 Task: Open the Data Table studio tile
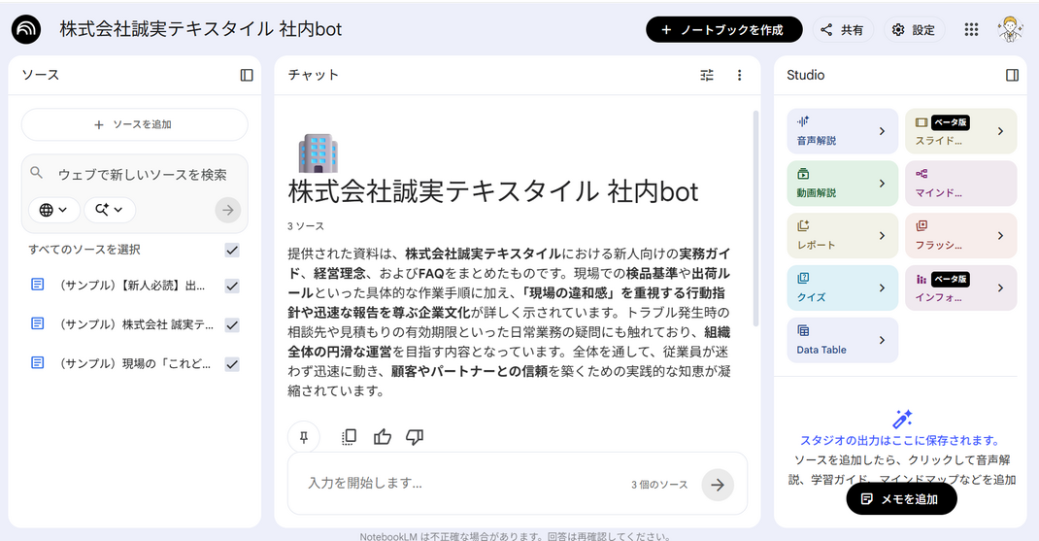tap(842, 340)
